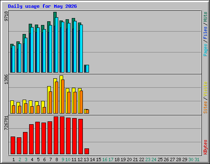Viewport: 210px width, 164px height.
Task: Select day 18 on the date axis
Action: point(117,159)
